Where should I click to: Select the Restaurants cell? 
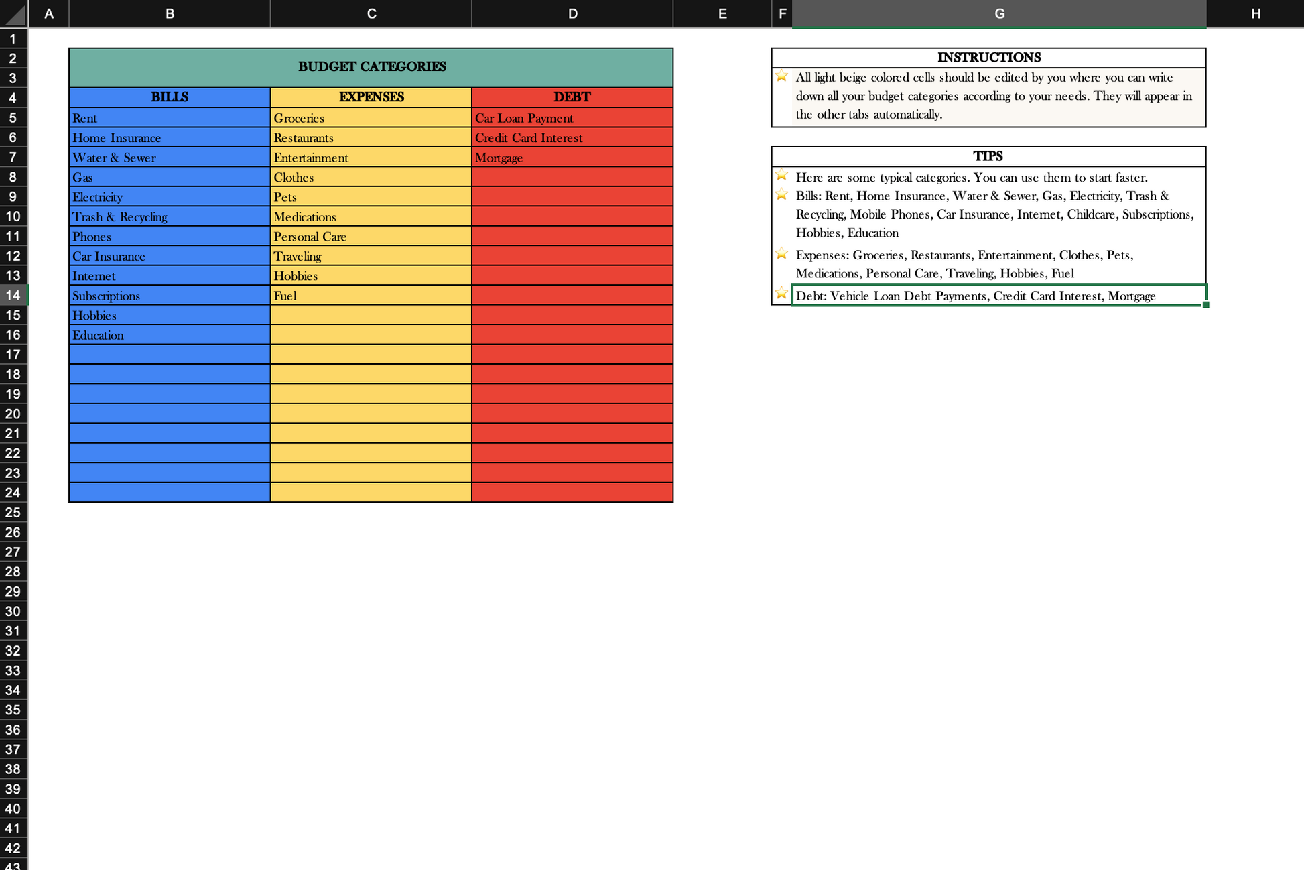tap(371, 137)
